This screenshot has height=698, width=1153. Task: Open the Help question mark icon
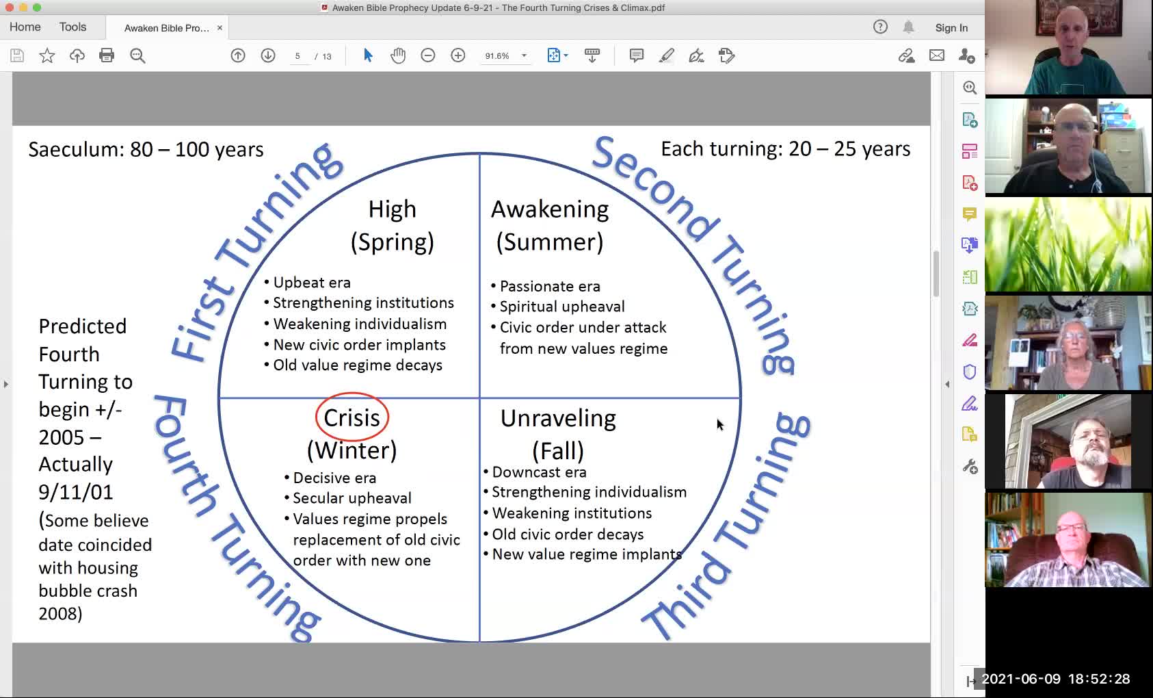coord(880,27)
